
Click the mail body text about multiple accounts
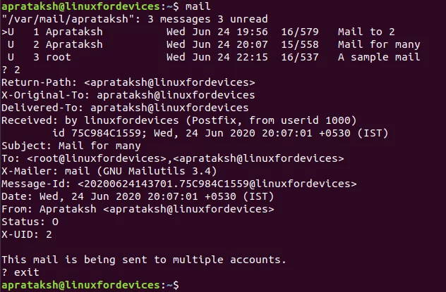(x=144, y=260)
